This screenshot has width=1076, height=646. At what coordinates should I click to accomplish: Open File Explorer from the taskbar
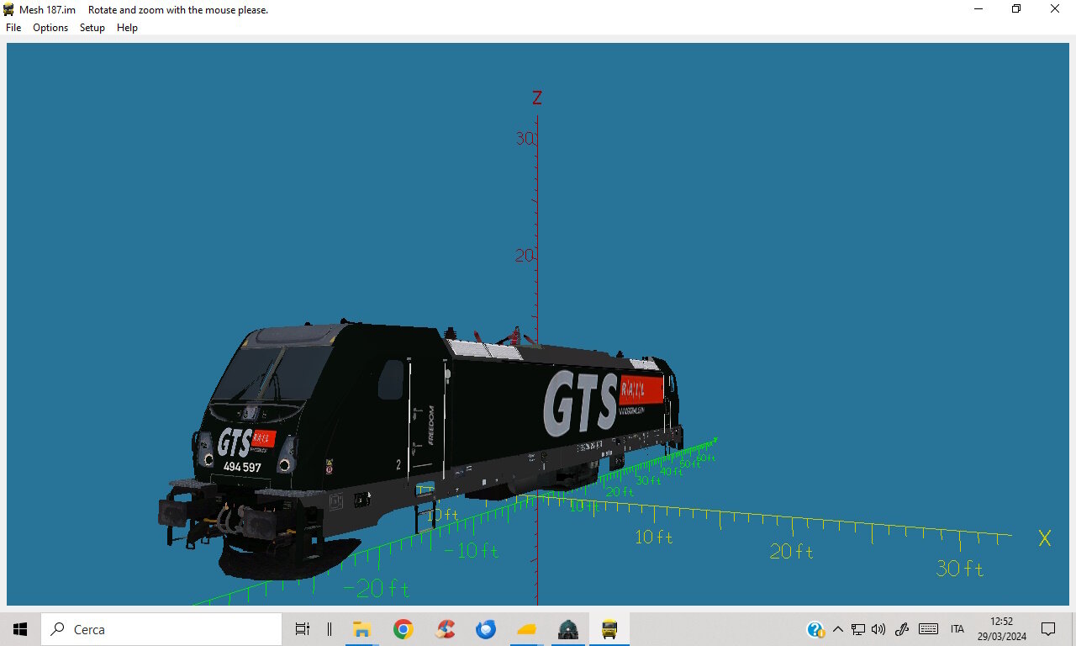pos(361,629)
